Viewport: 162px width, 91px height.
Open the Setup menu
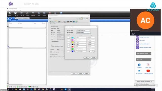click(14, 10)
